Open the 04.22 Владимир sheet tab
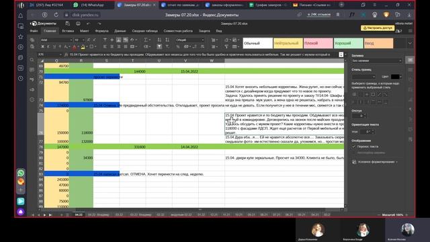 (99, 215)
